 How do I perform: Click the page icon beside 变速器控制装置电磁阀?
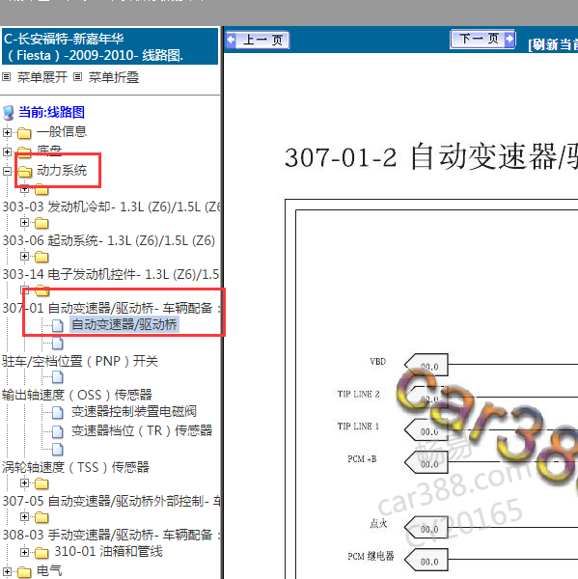click(x=57, y=412)
